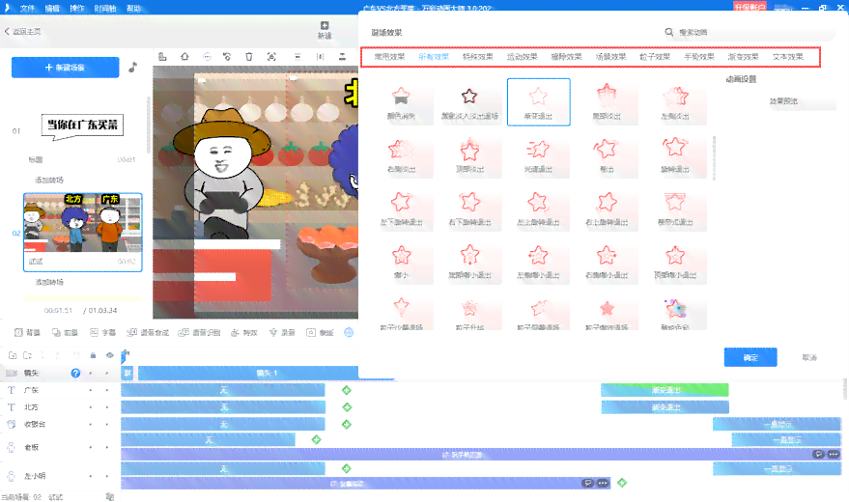Open the 背景 background tool
This screenshot has height=502, width=849.
[27, 333]
